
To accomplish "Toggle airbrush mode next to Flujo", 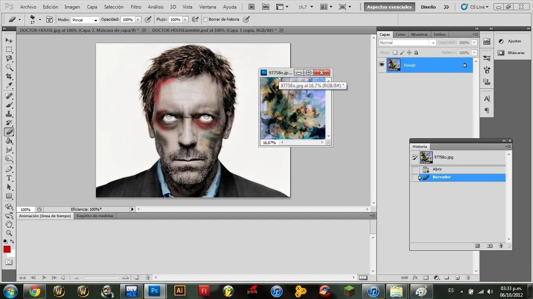I will pos(195,19).
